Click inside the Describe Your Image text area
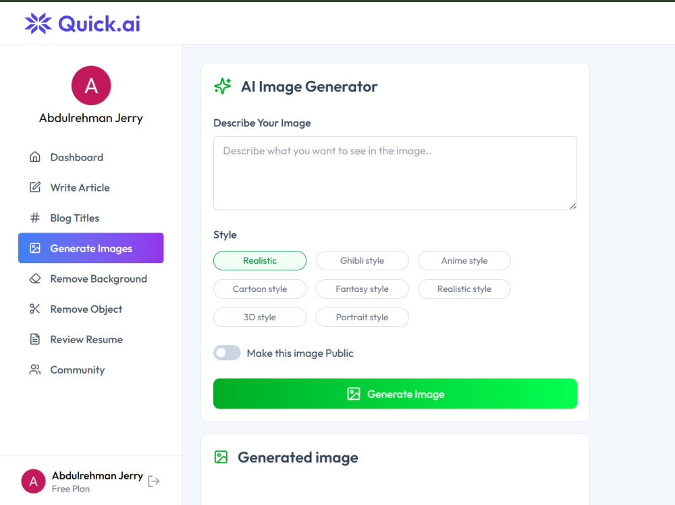This screenshot has width=675, height=505. (x=395, y=173)
